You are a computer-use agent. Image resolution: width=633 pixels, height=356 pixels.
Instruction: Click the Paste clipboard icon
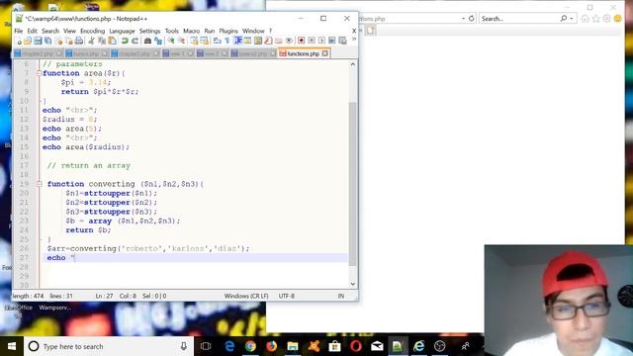112,41
